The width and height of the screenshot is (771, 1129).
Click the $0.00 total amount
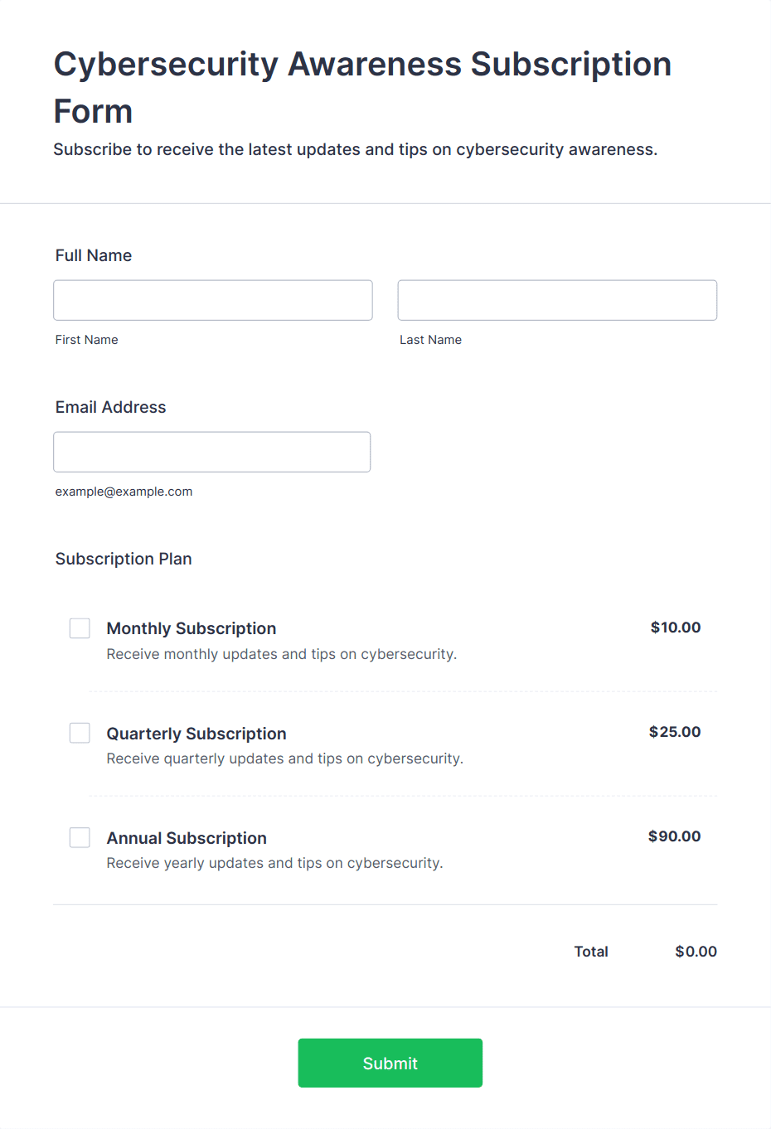(x=696, y=952)
